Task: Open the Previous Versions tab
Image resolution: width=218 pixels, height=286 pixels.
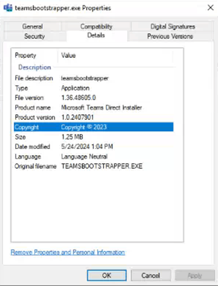Action: [x=170, y=36]
